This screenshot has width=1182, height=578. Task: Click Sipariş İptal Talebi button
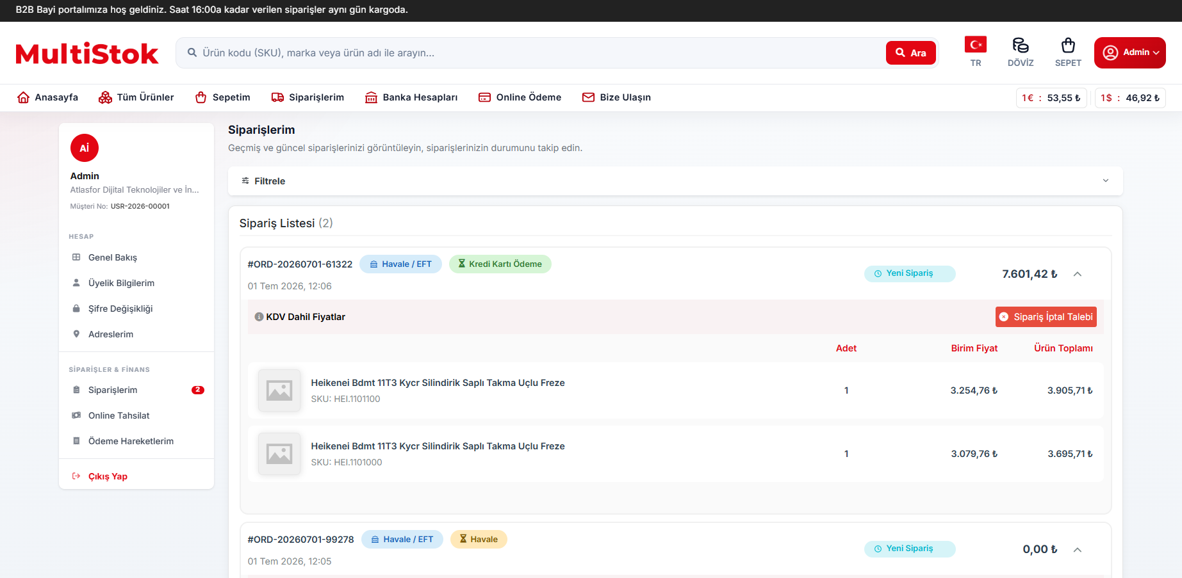click(x=1046, y=317)
